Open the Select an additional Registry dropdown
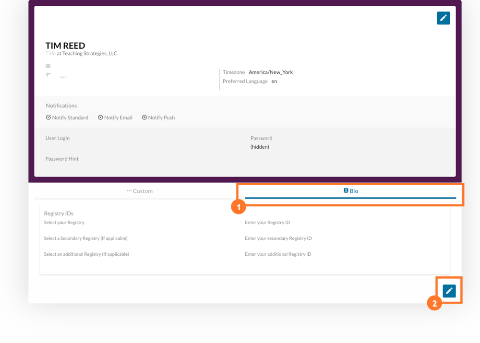 point(86,254)
